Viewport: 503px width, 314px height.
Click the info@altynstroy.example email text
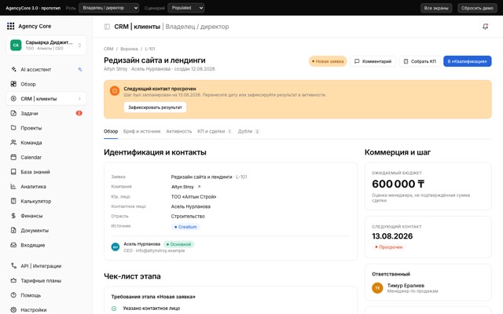pyautogui.click(x=160, y=250)
